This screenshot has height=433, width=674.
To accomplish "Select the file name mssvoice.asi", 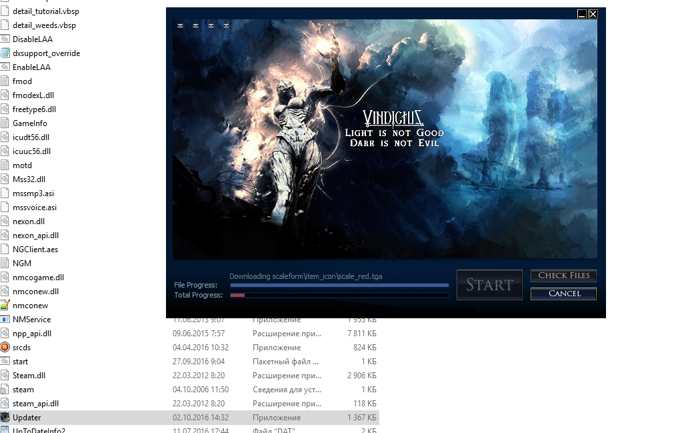I will pos(35,207).
